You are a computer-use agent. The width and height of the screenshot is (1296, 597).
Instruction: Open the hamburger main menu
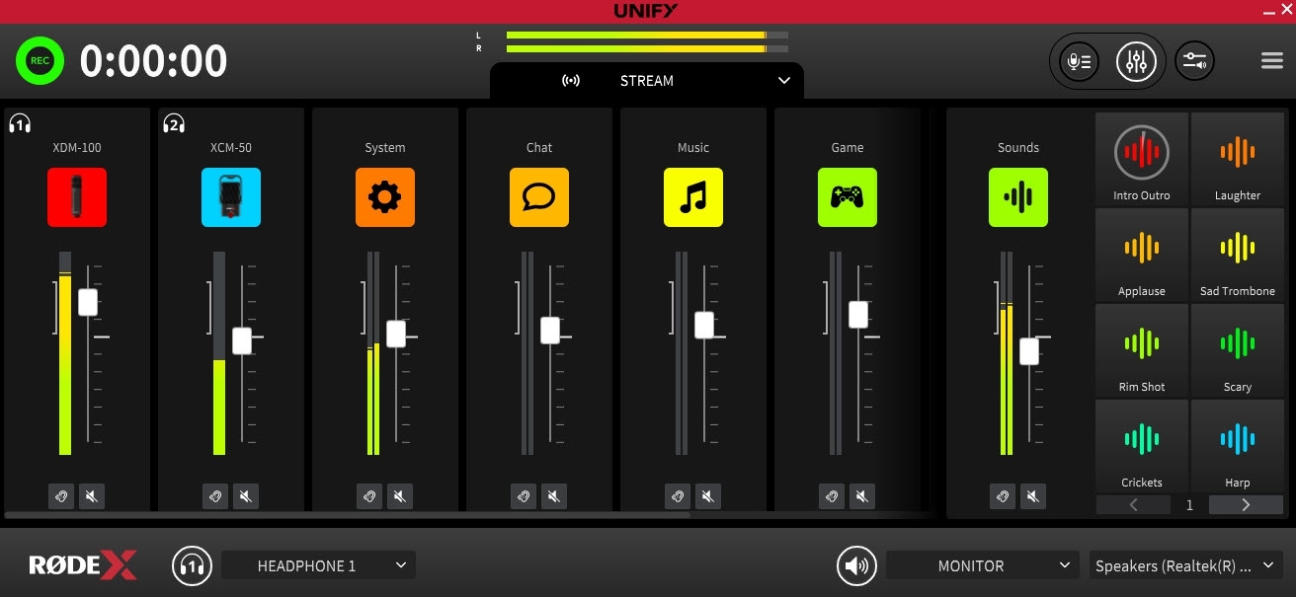pyautogui.click(x=1272, y=61)
